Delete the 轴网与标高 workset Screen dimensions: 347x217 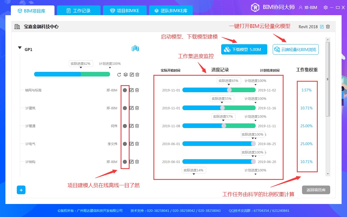pyautogui.click(x=137, y=90)
